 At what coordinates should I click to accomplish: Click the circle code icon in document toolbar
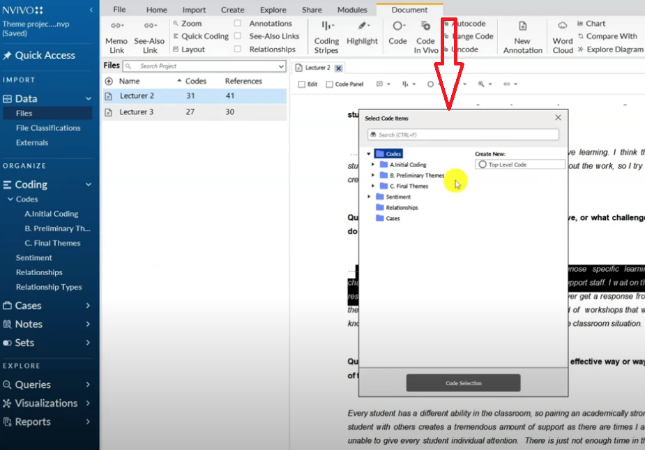[x=430, y=84]
